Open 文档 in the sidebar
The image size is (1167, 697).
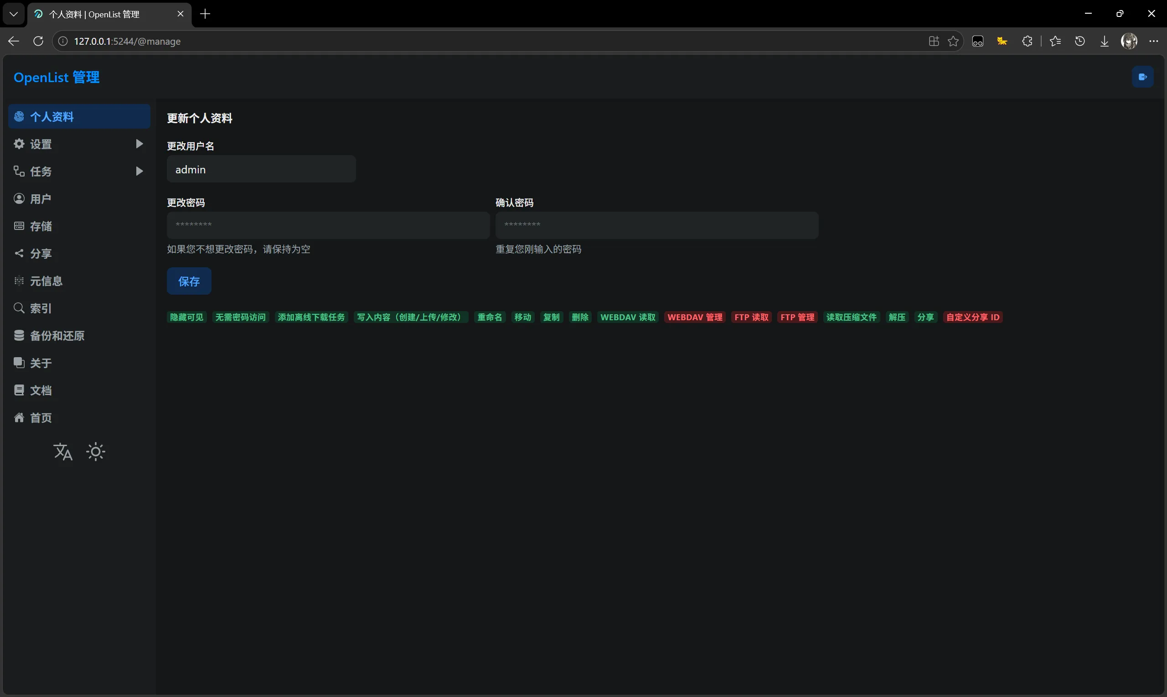coord(79,390)
